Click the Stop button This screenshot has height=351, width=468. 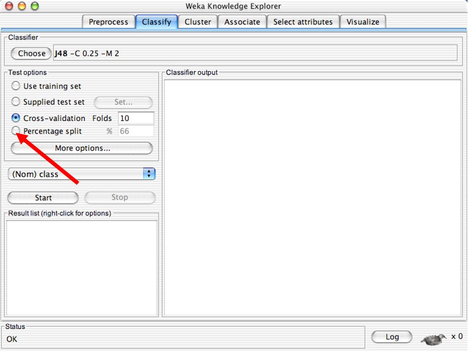click(120, 197)
